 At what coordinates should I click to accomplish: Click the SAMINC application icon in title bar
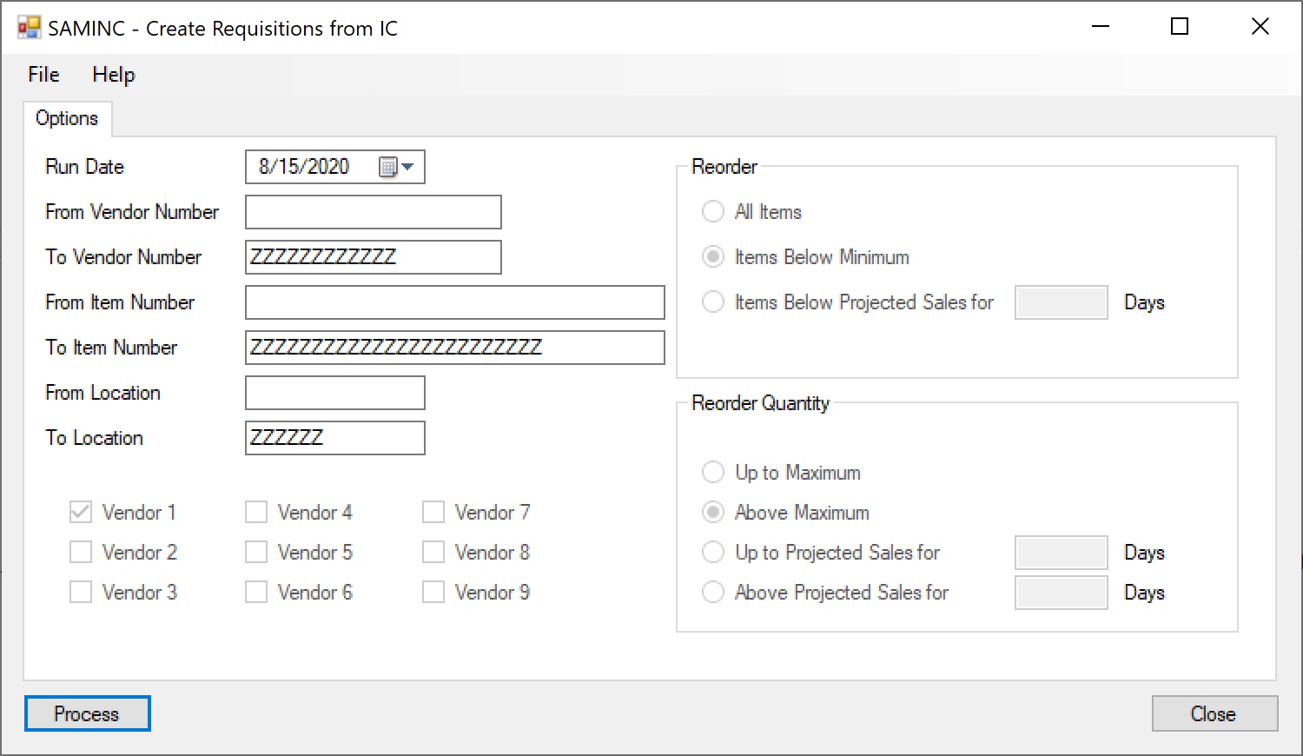(x=29, y=28)
